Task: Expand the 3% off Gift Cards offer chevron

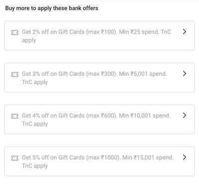Action: [185, 73]
